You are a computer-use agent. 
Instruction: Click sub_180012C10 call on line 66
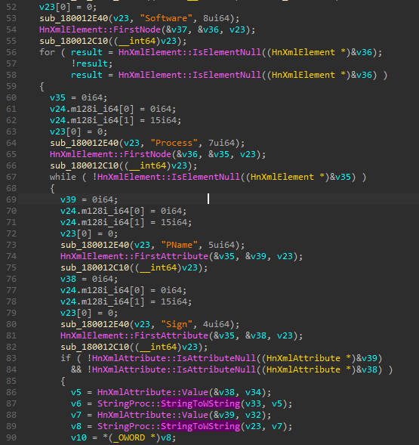tap(85, 165)
